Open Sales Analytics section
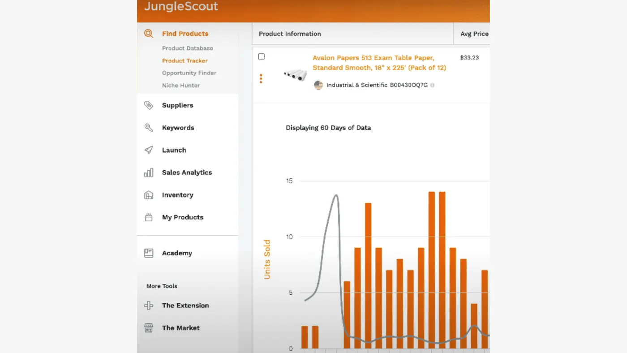The width and height of the screenshot is (627, 353). tap(187, 172)
